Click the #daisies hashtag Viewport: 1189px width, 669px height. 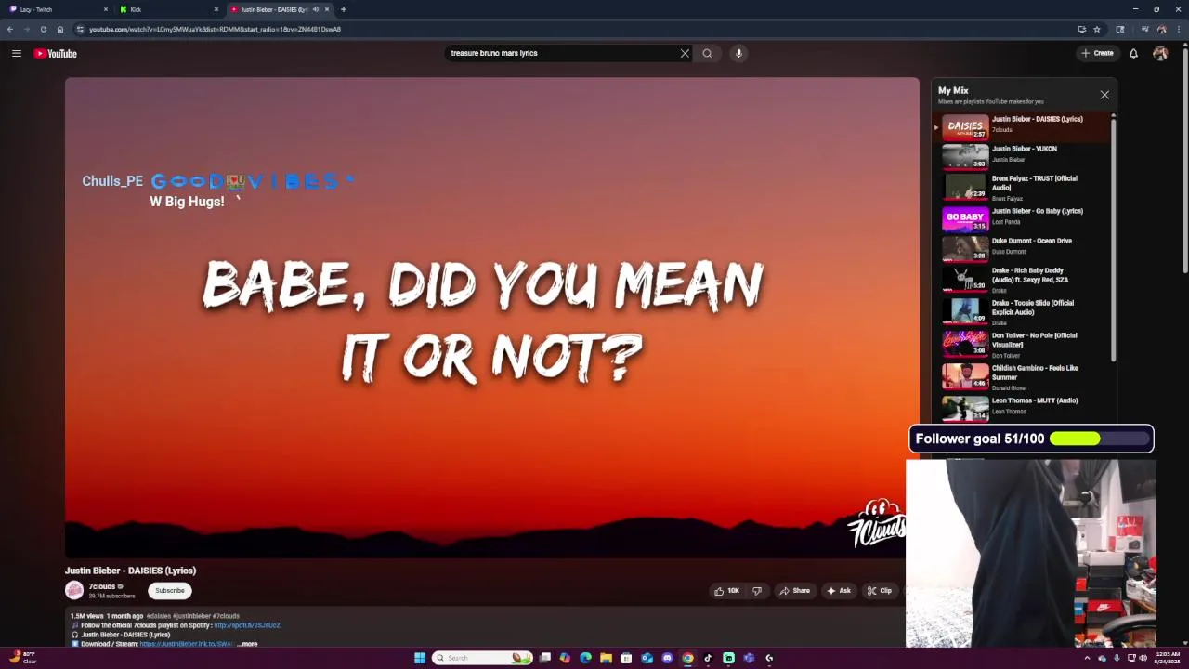click(159, 616)
